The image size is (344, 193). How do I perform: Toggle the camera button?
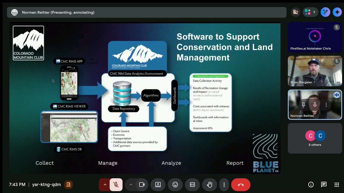142,184
